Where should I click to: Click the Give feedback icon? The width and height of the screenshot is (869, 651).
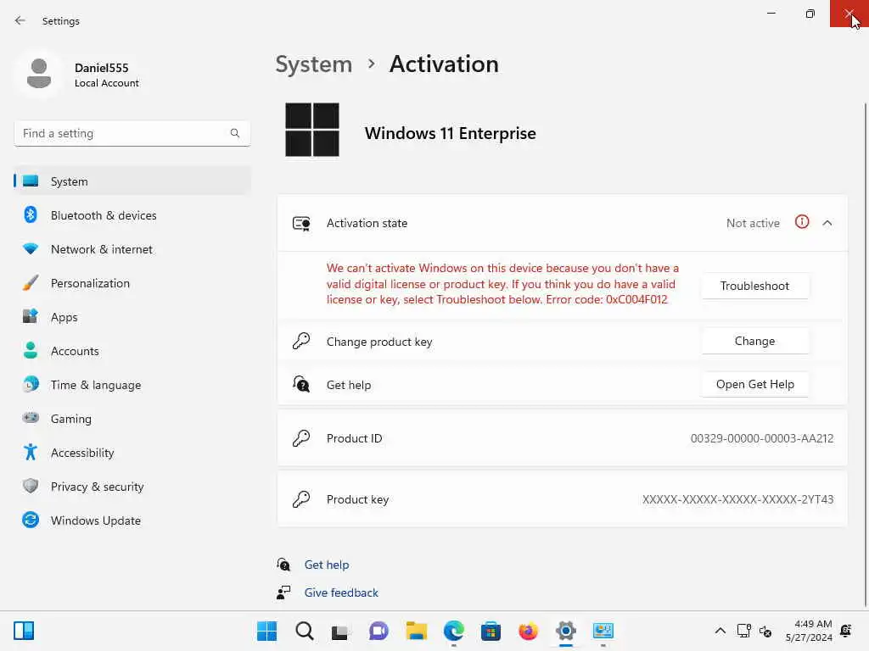click(283, 593)
